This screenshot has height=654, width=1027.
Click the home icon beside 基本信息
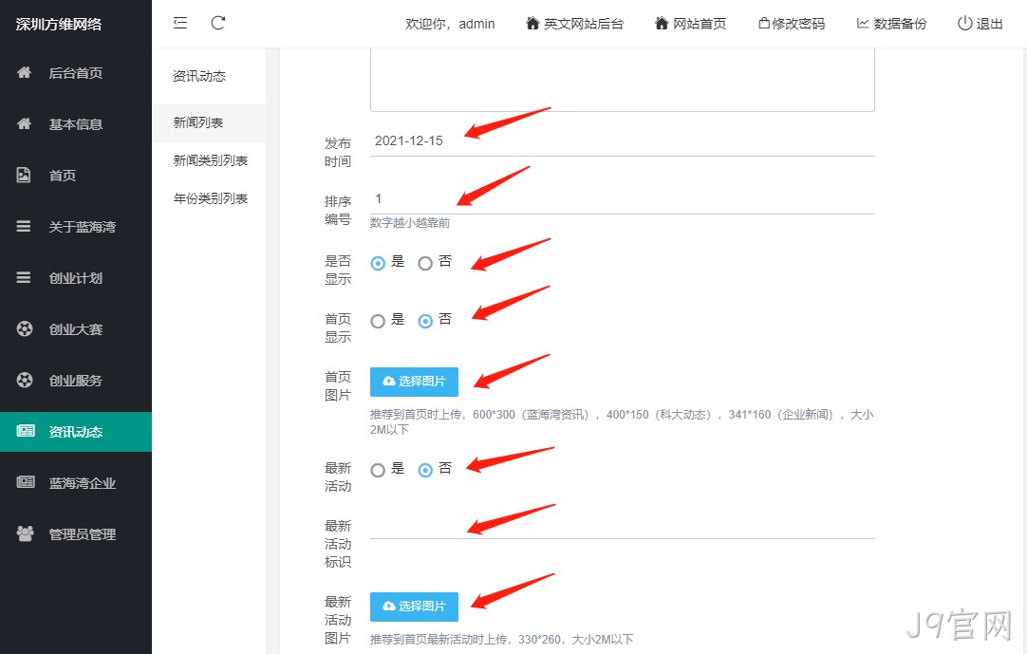coord(25,123)
